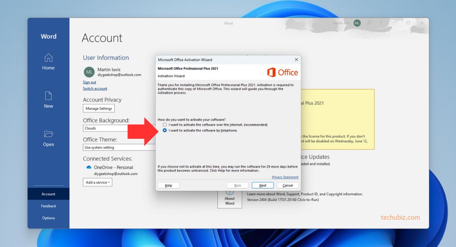This screenshot has height=247, width=456.
Task: Expand the Add a service dropdown
Action: point(98,182)
